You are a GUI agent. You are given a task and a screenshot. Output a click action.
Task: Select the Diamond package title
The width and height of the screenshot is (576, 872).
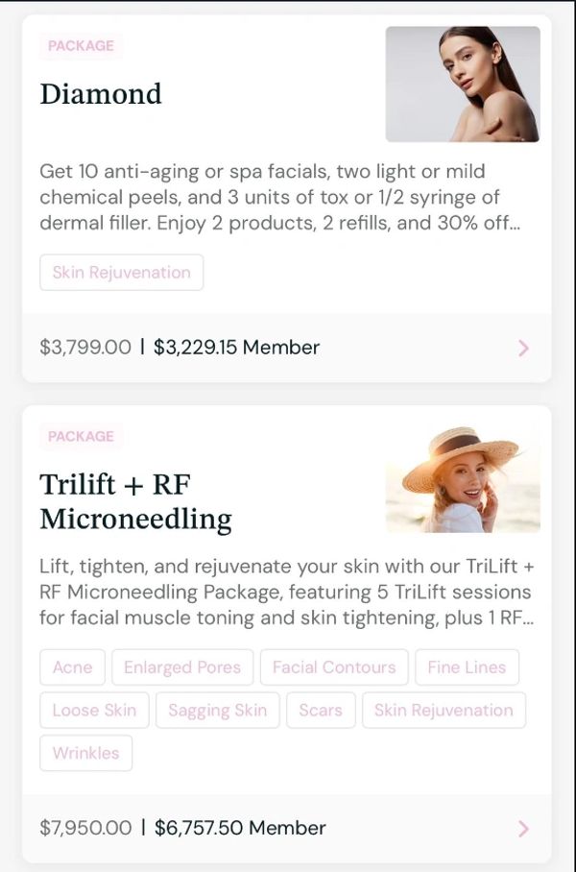[x=101, y=94]
